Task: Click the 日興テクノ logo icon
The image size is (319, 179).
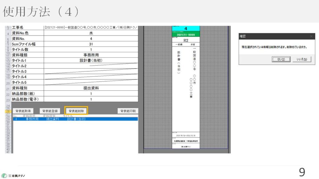Action: (x=4, y=176)
